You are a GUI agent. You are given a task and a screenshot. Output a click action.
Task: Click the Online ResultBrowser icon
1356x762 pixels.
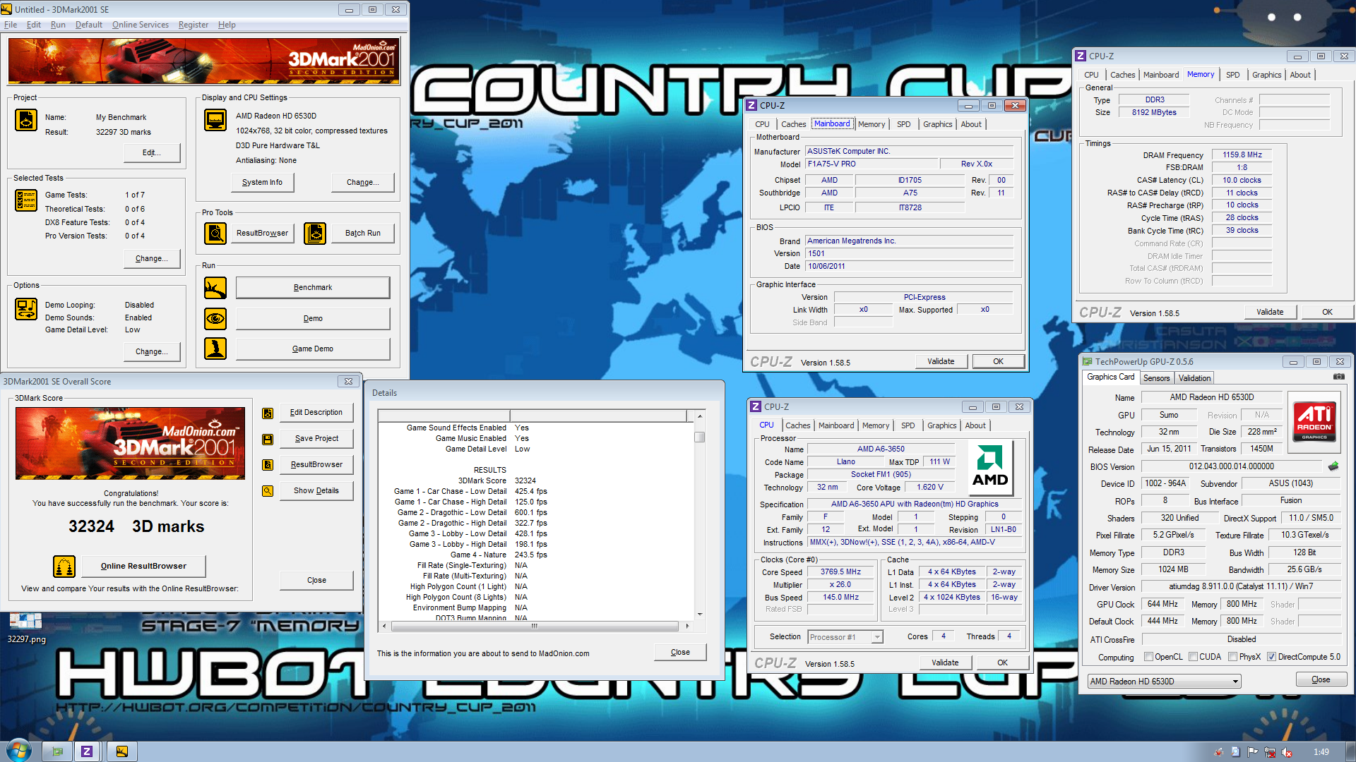click(64, 566)
